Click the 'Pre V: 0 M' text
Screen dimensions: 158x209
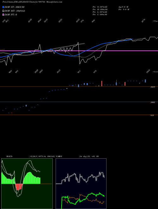coord(124,9)
